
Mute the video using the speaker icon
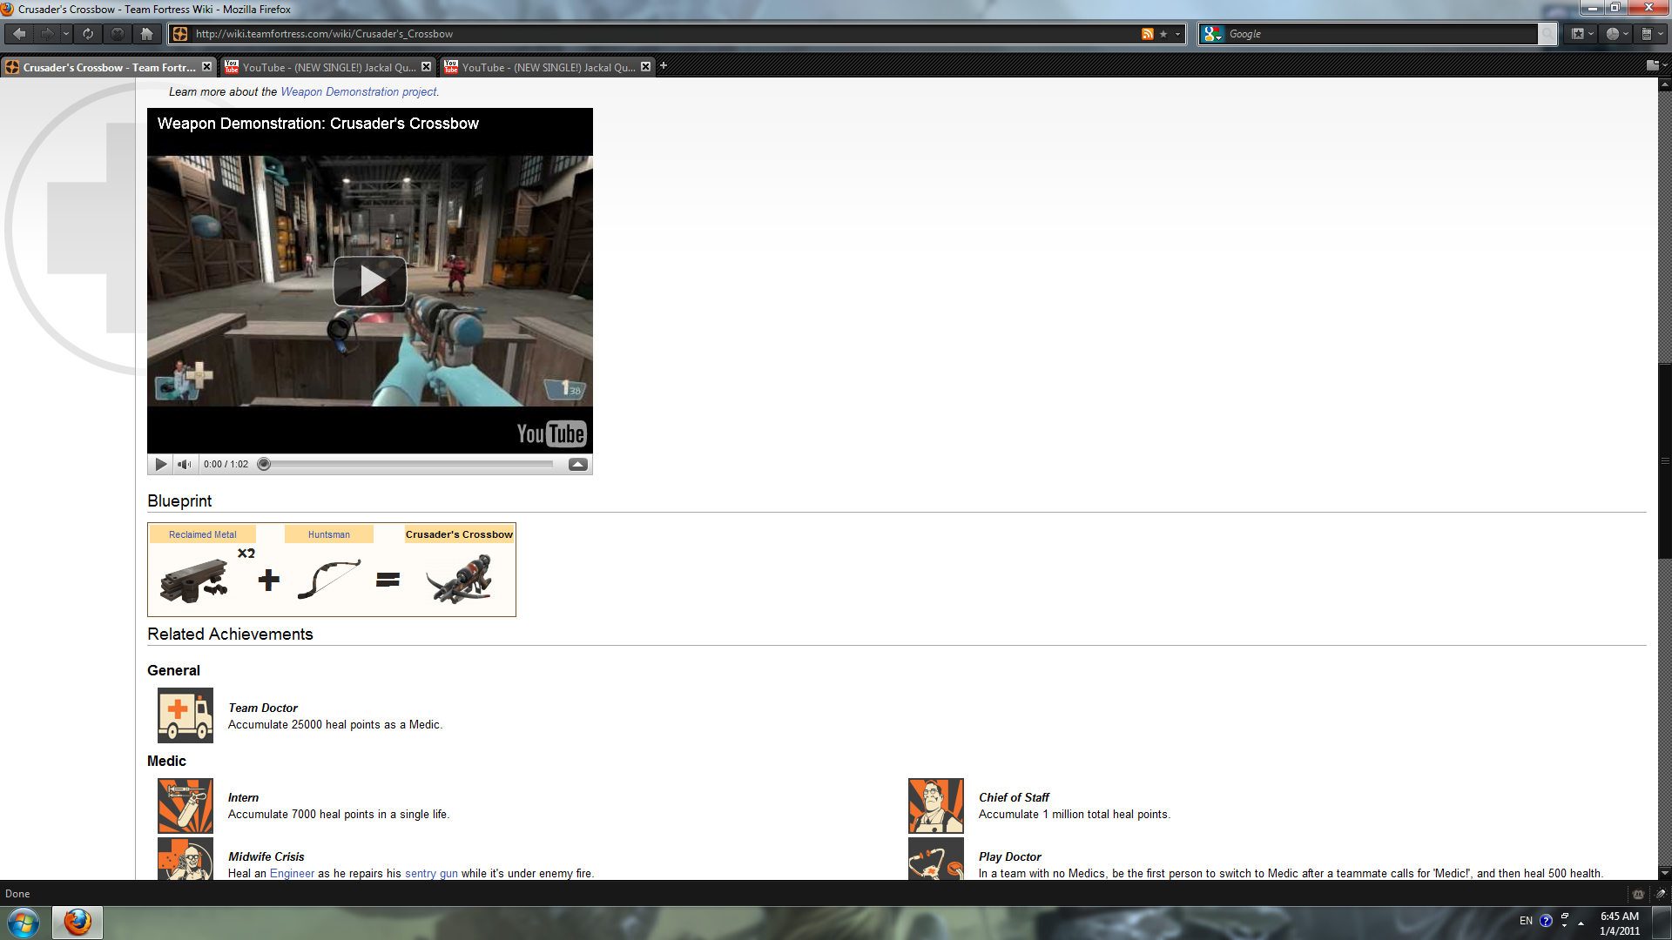(184, 465)
